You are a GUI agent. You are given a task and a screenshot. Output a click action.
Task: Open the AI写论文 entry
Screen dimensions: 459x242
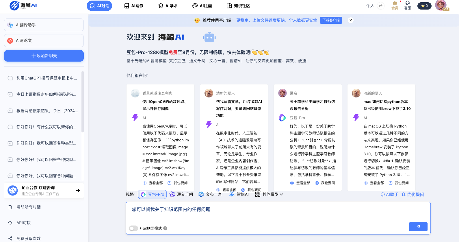[44, 40]
